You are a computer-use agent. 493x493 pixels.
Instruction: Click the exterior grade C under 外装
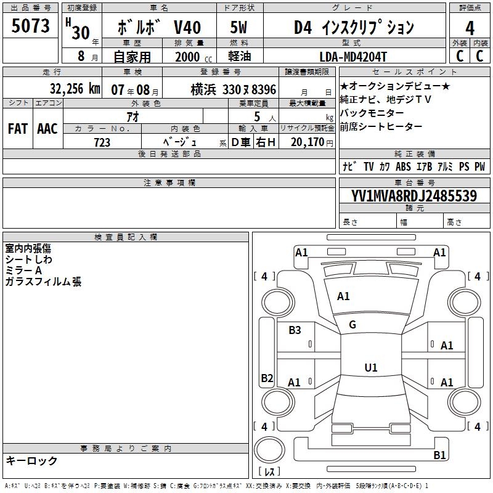460,55
